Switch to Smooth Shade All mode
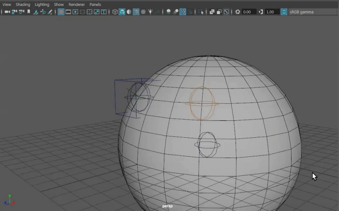The image size is (339, 211). (x=122, y=12)
